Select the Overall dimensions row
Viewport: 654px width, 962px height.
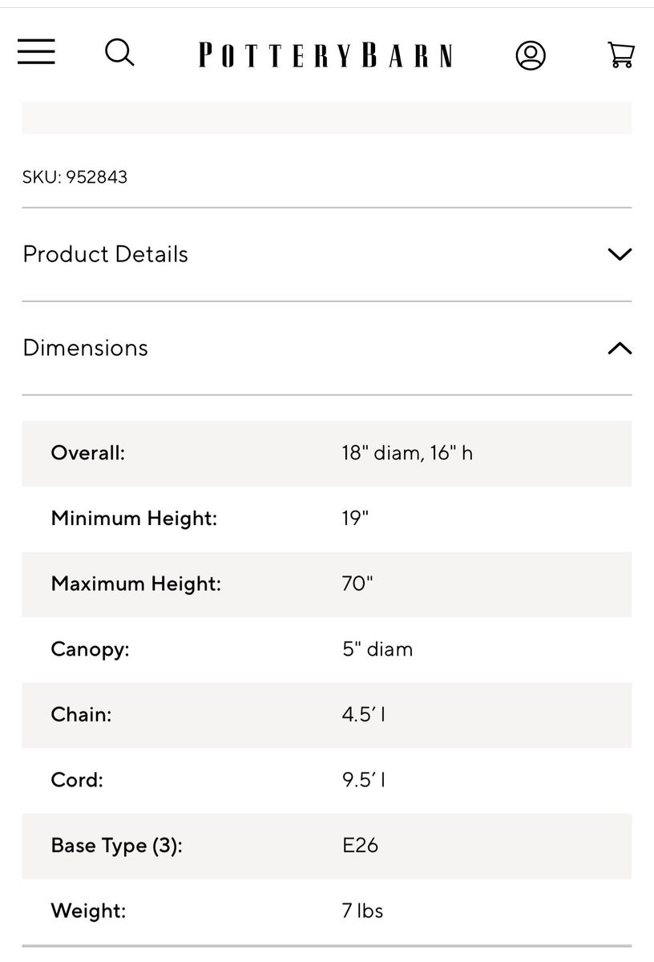(x=327, y=454)
